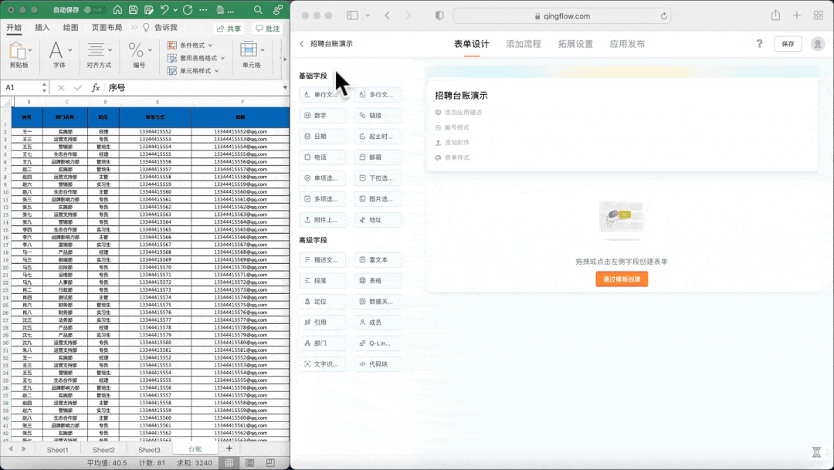Click the 共享 share button
Image resolution: width=834 pixels, height=470 pixels.
click(x=229, y=29)
